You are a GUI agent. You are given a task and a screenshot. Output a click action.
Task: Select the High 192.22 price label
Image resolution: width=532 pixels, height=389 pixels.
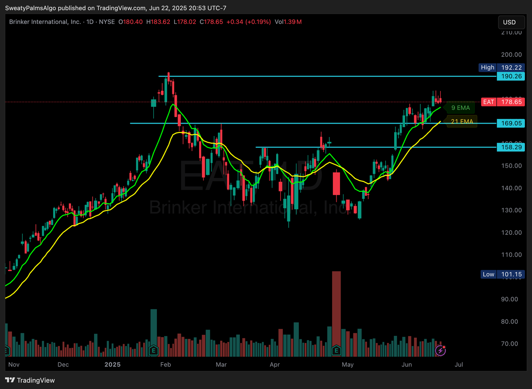tap(502, 67)
